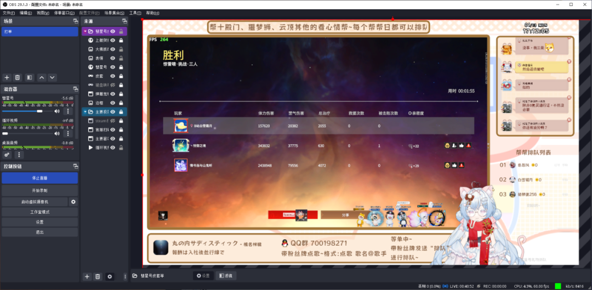
Task: Float the 来源 dock panel
Action: click(124, 21)
